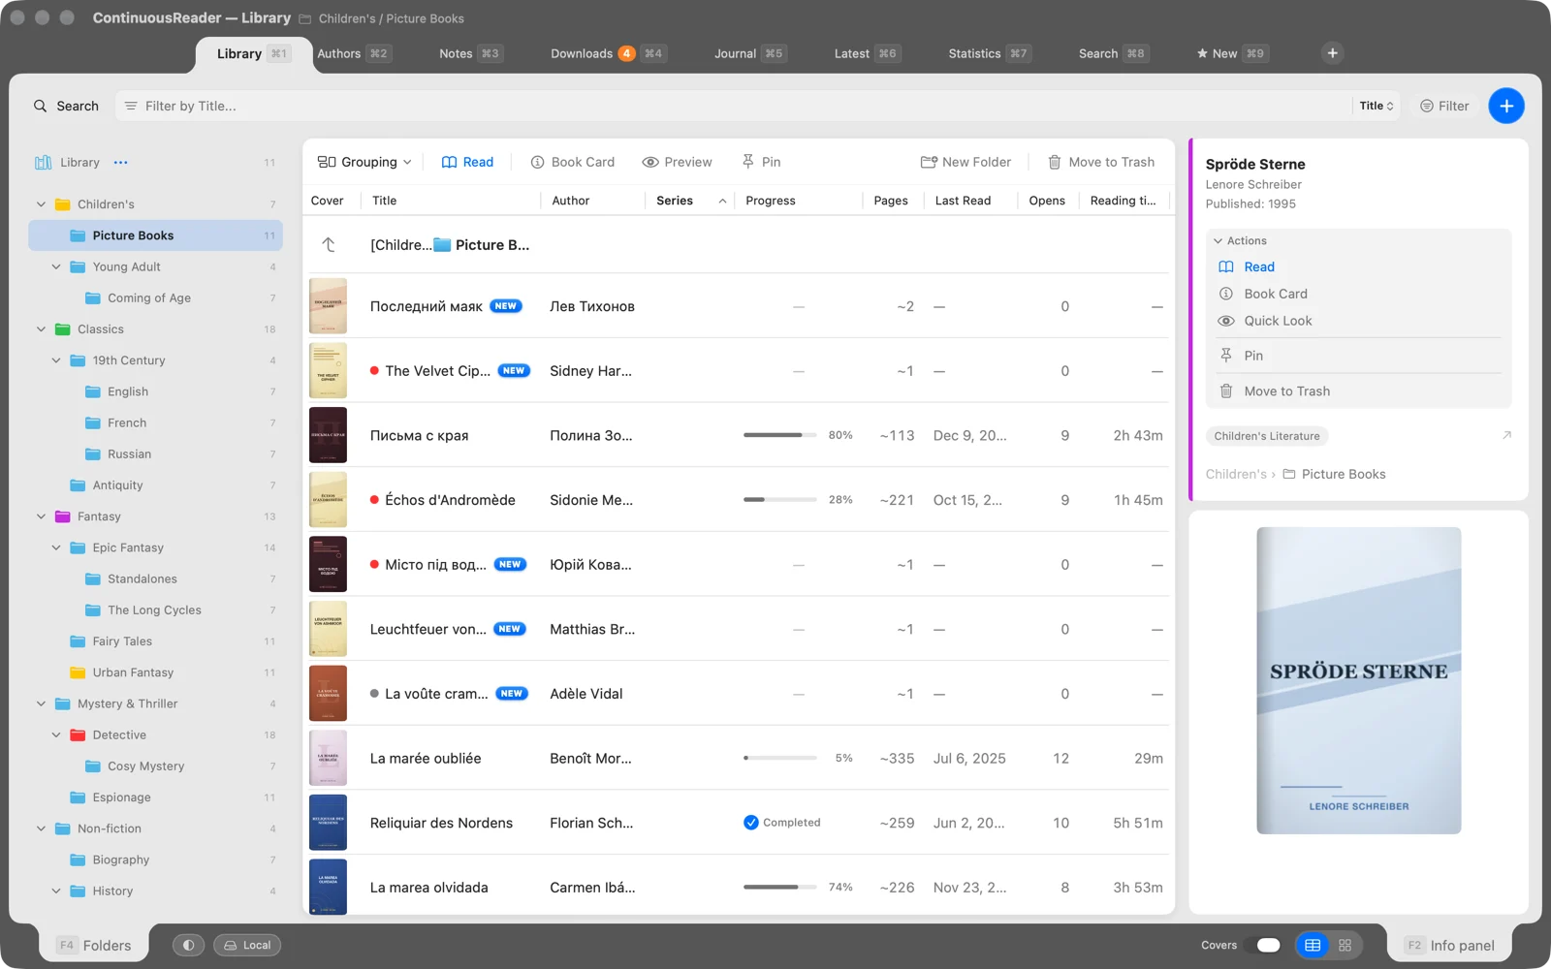The width and height of the screenshot is (1551, 969).
Task: Click Move to Trash in toolbar
Action: (1101, 162)
